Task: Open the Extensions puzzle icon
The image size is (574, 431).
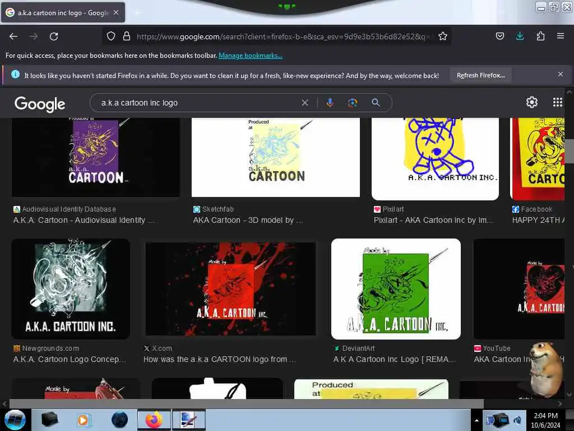Action: click(540, 36)
